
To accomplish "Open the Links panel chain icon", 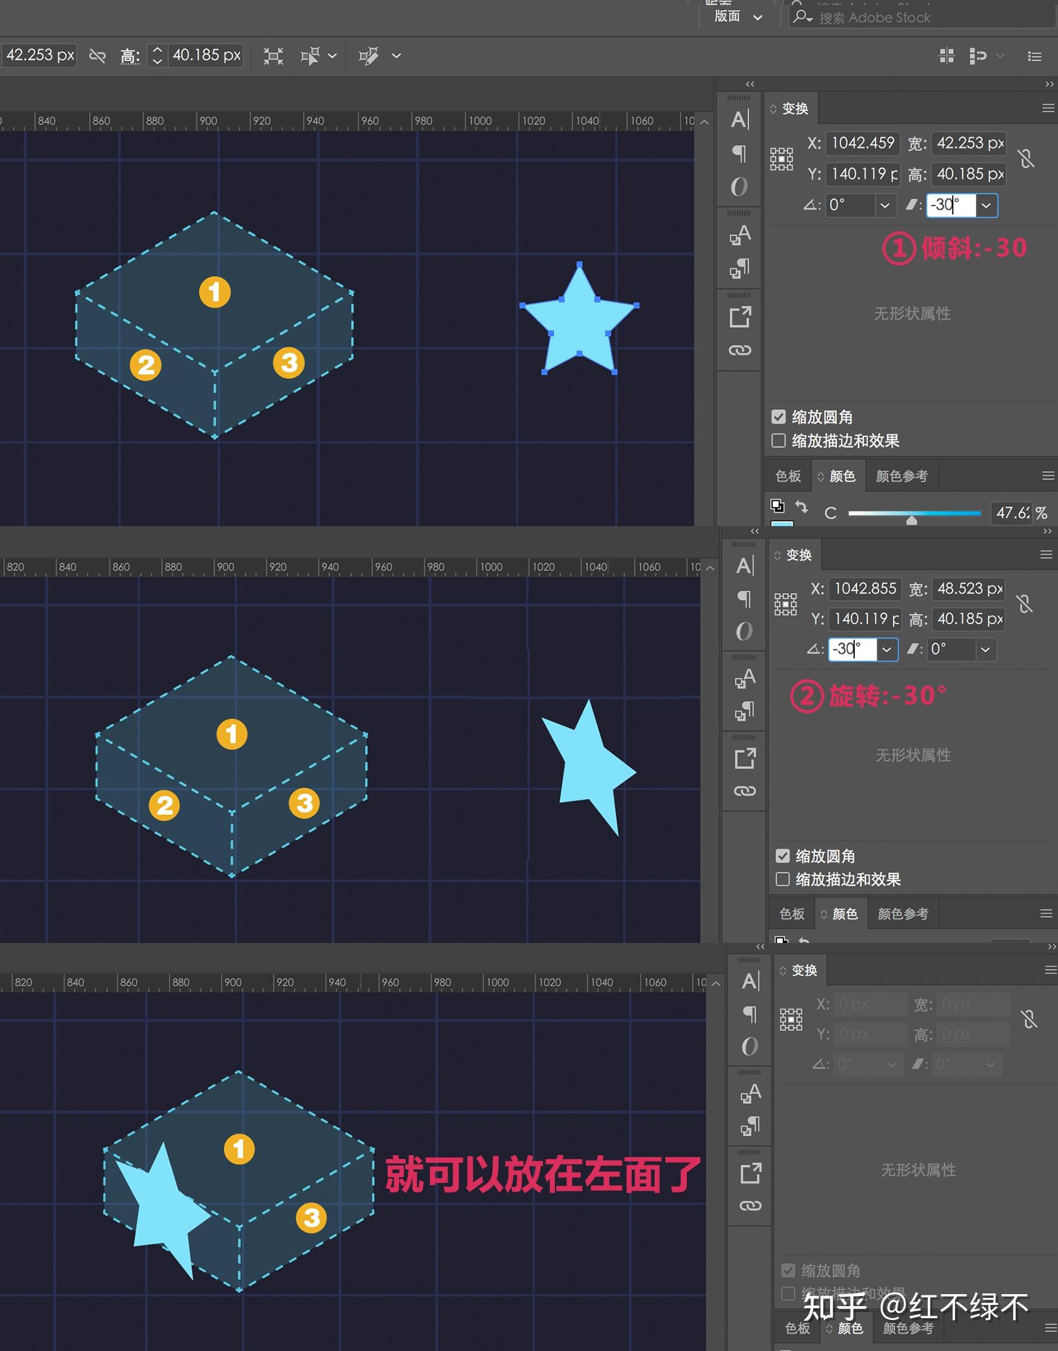I will point(740,349).
